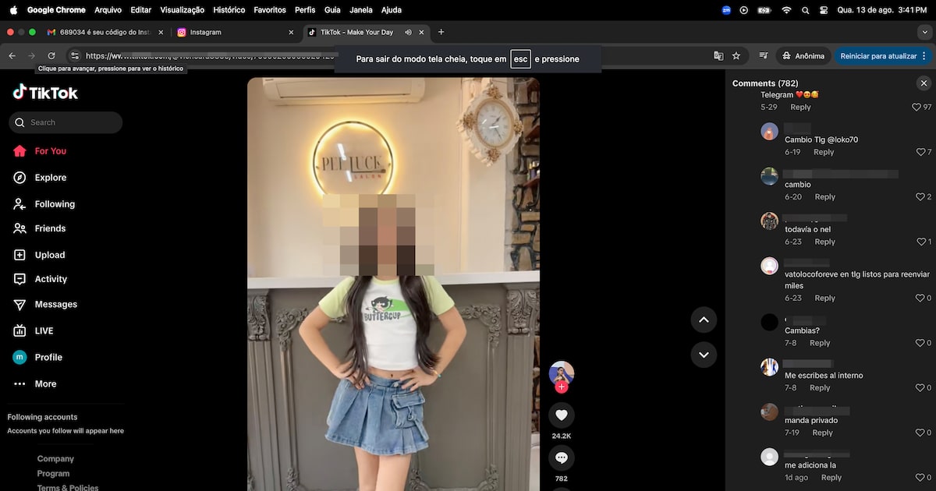936x491 pixels.
Task: Open the Histórico menu in the menu bar
Action: tap(229, 10)
